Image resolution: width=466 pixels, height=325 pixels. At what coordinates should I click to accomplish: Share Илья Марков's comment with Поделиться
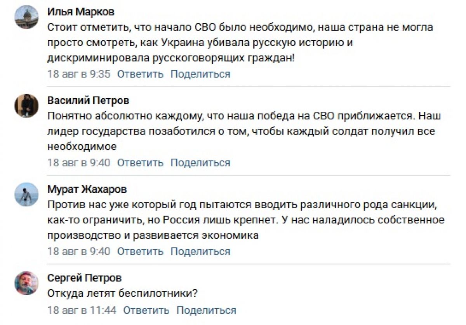200,74
